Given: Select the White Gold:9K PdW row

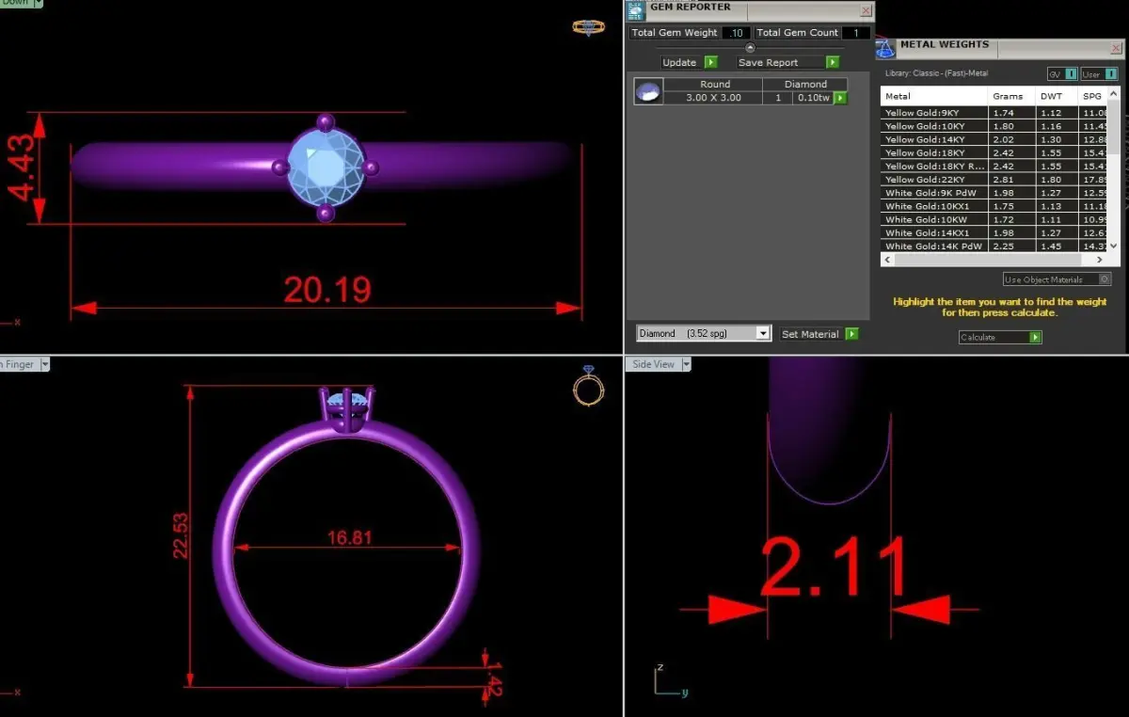Looking at the screenshot, I should coord(994,193).
